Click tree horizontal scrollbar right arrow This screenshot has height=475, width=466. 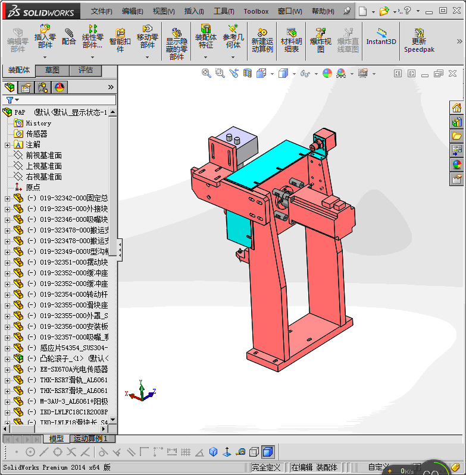coord(104,429)
